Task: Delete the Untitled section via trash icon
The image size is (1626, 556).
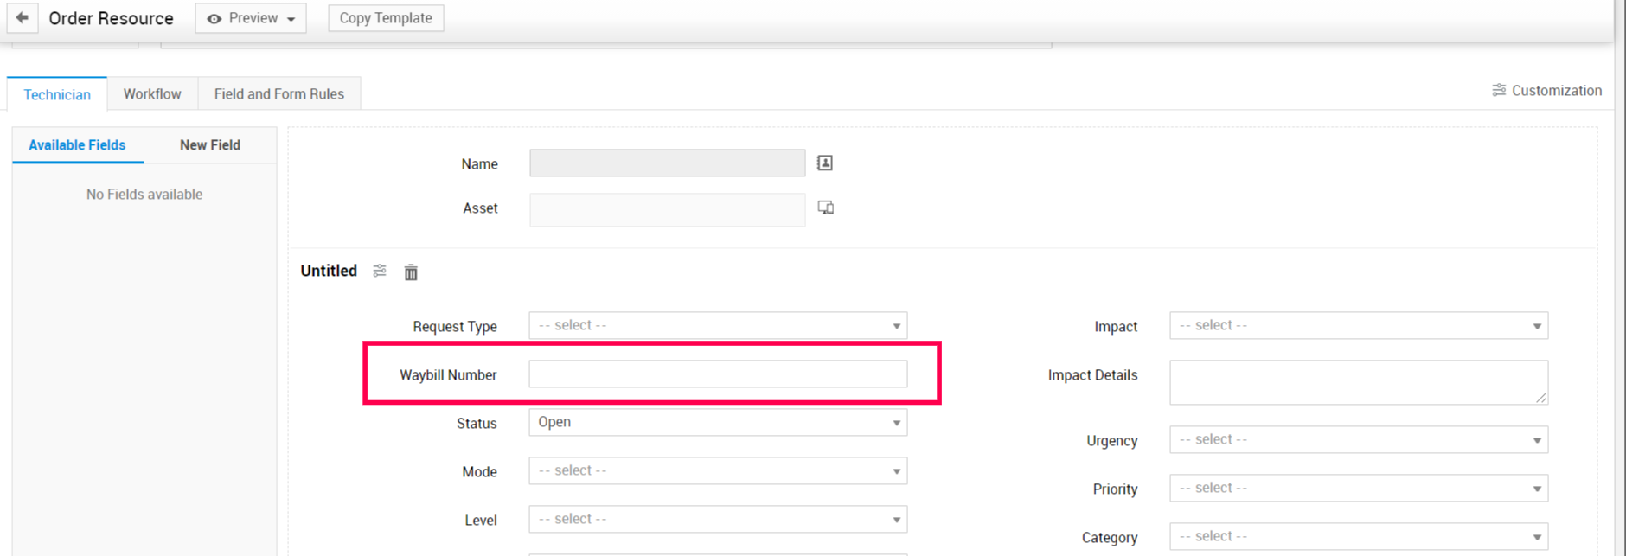Action: [x=411, y=272]
